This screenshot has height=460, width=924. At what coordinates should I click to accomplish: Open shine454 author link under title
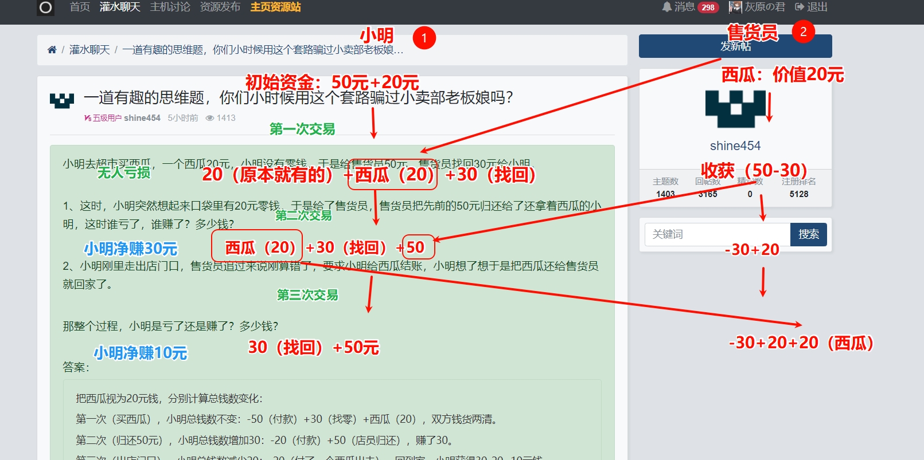[142, 118]
